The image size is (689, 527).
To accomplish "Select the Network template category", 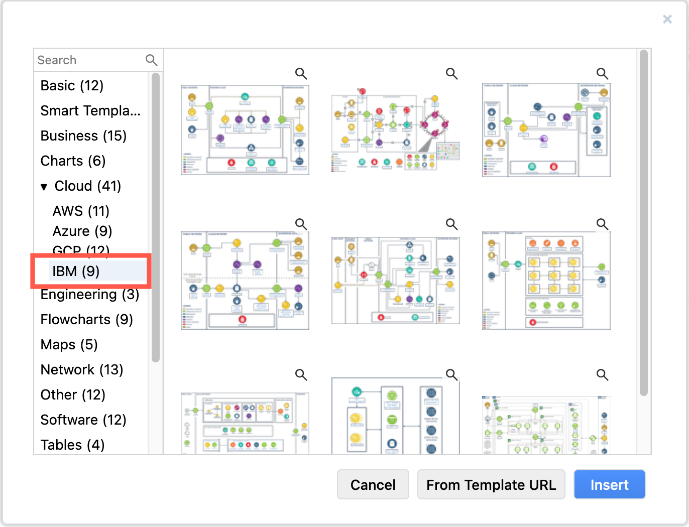I will point(82,369).
